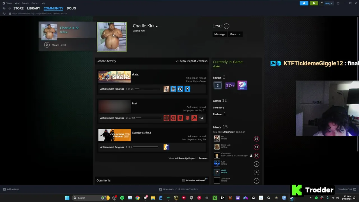The width and height of the screenshot is (359, 202).
Task: Open the Friends 15 link
Action: (x=220, y=127)
